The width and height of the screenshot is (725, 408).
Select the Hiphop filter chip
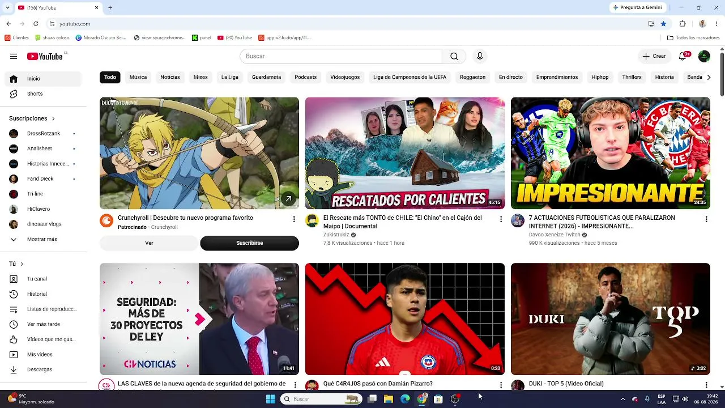pos(600,77)
